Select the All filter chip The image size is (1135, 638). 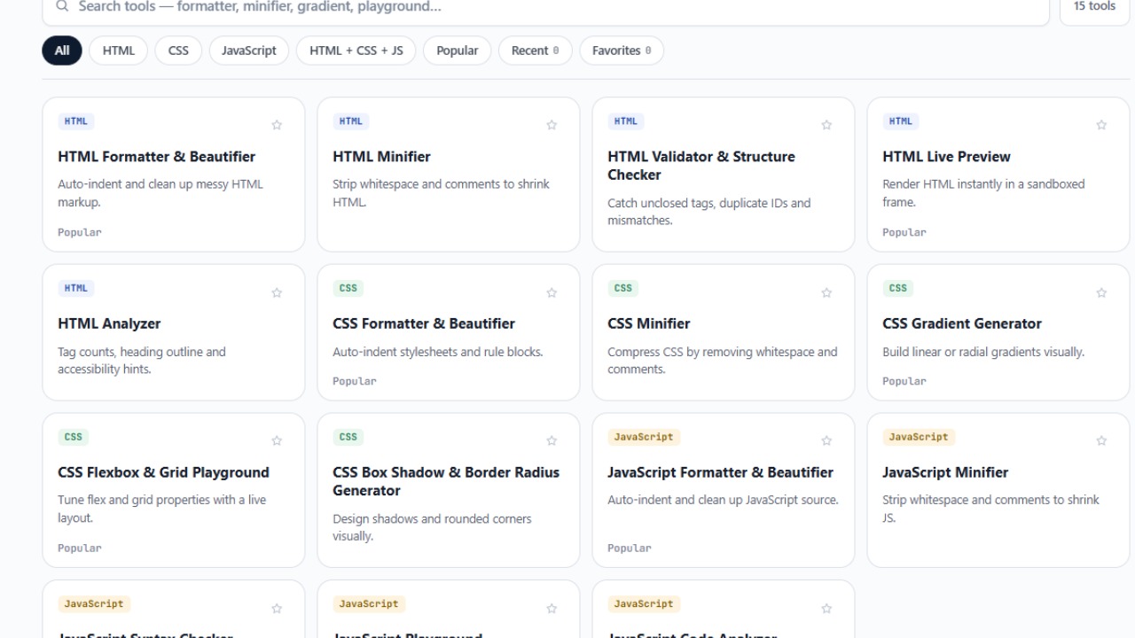tap(62, 51)
